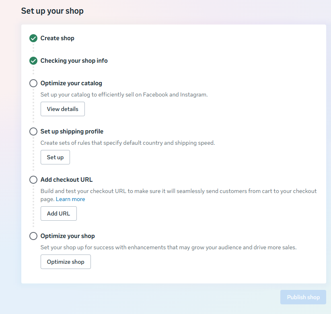Click the Set up shipping profile heading

coord(72,131)
